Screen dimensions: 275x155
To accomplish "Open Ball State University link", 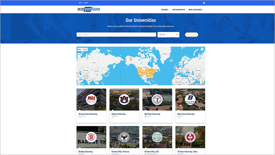I will (153, 114).
